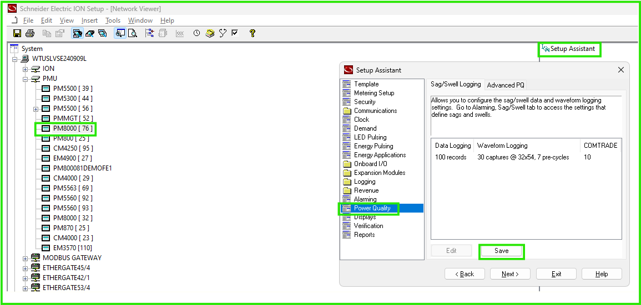Image resolution: width=641 pixels, height=305 pixels.
Task: Select CM4250 [ 95 ] in device tree
Action: (x=73, y=148)
